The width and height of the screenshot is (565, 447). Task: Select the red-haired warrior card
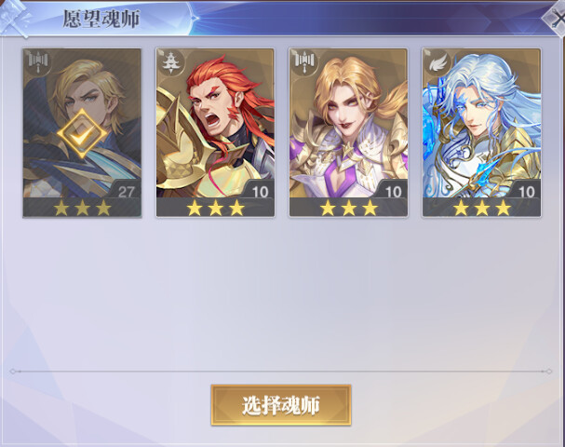point(215,133)
